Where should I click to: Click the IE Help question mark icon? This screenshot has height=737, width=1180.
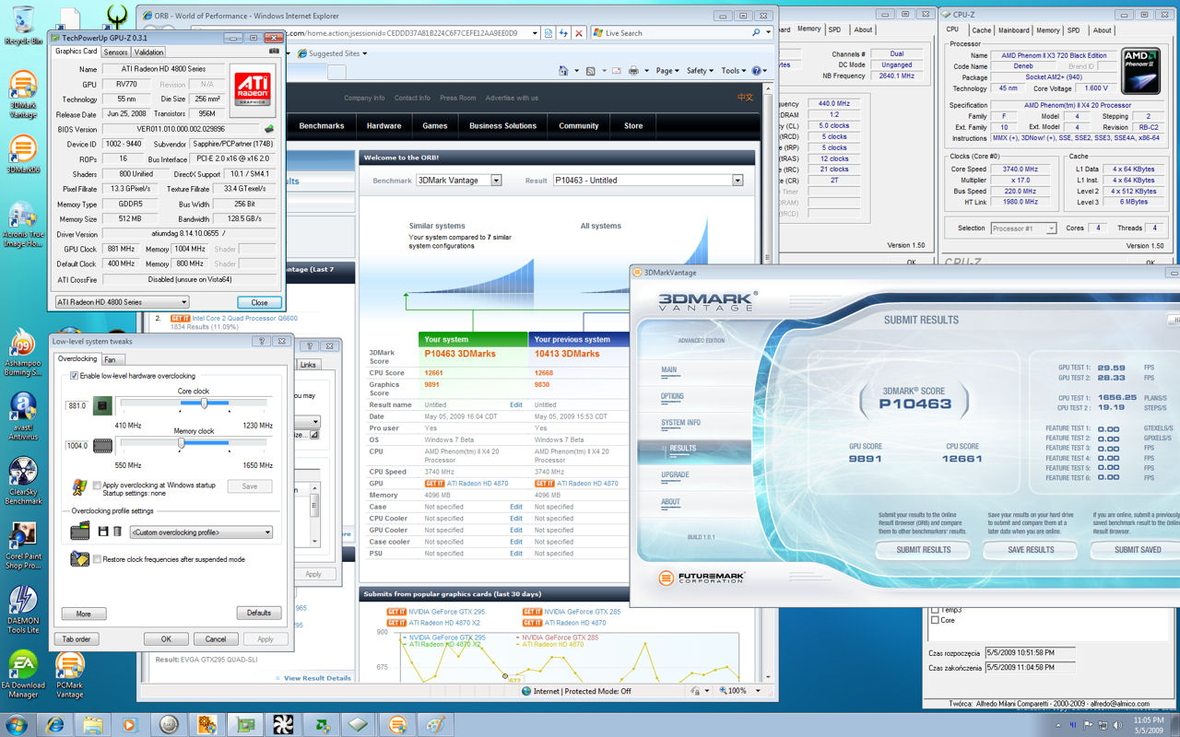point(757,71)
